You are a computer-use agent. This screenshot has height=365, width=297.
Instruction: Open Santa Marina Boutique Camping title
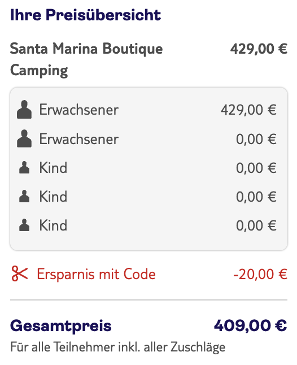pyautogui.click(x=86, y=59)
